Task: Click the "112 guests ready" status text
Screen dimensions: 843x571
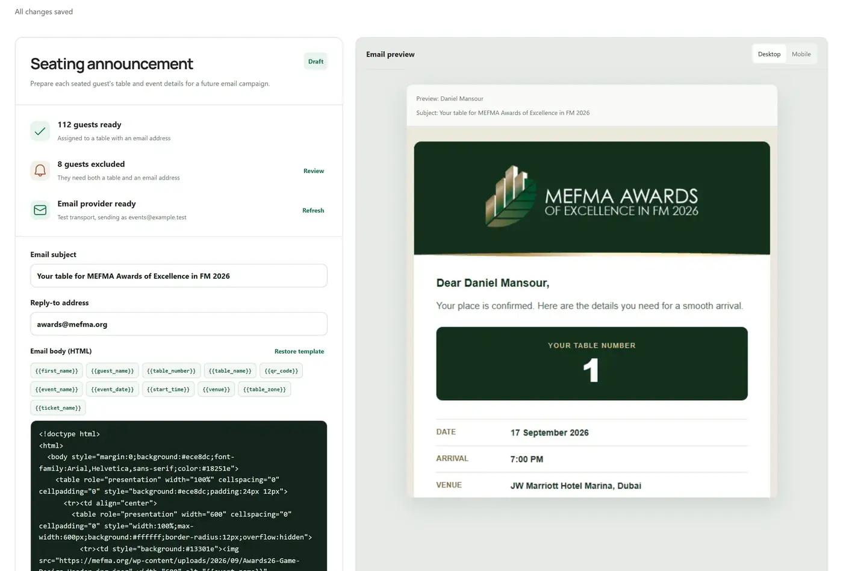Action: [89, 125]
